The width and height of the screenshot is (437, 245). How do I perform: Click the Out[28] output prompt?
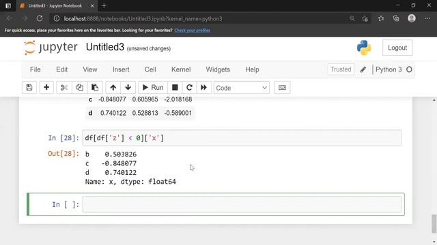click(64, 154)
